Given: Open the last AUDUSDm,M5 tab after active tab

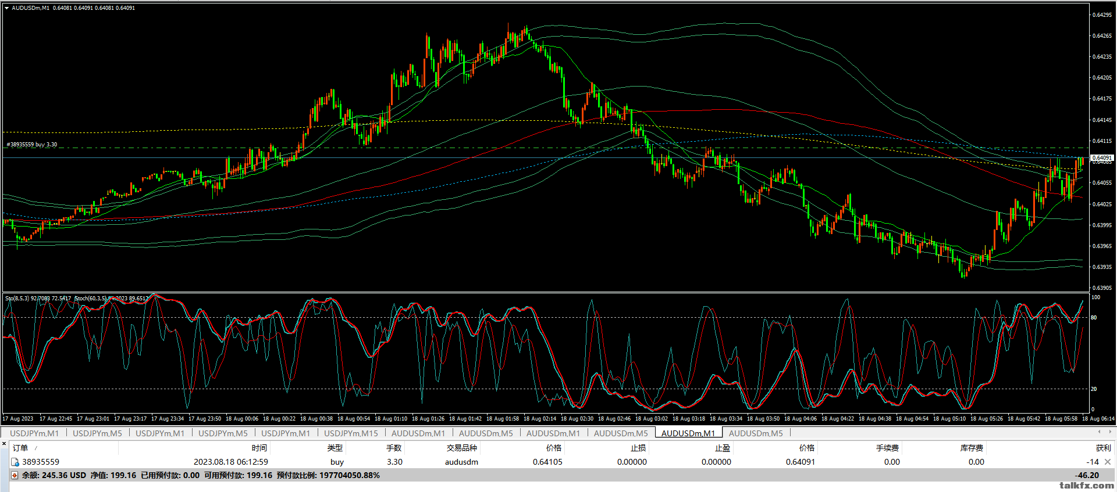Looking at the screenshot, I should tap(756, 433).
